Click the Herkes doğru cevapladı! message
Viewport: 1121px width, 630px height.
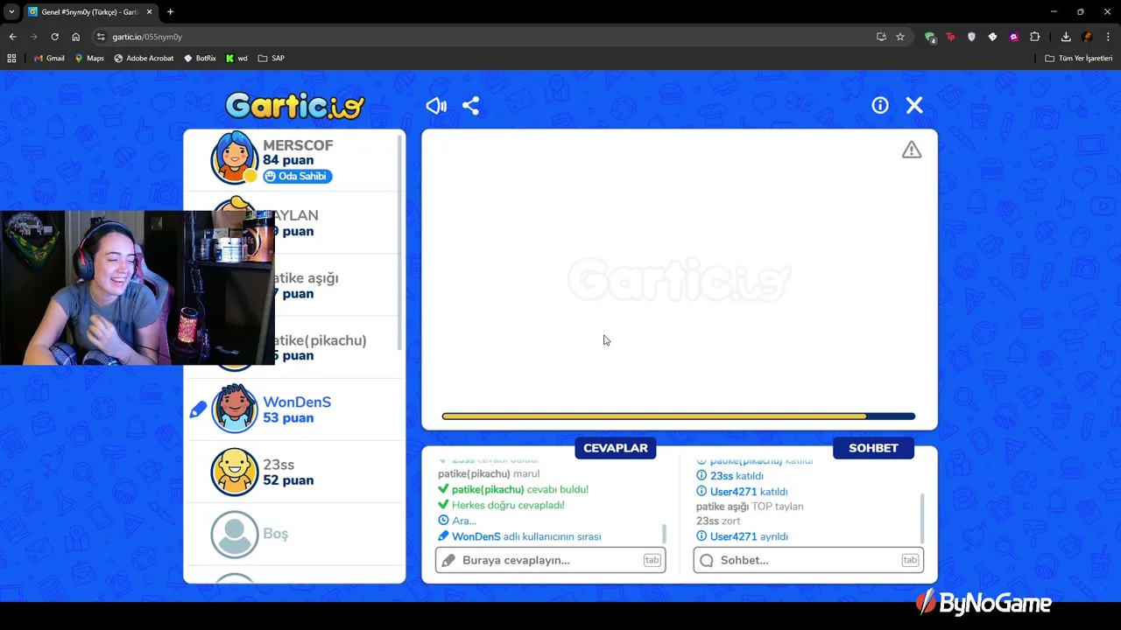point(508,505)
